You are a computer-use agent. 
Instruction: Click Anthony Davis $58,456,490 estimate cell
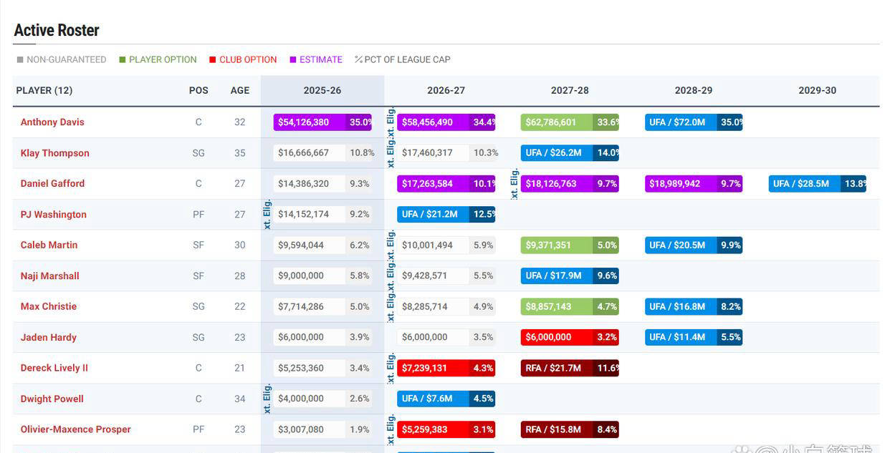pyautogui.click(x=446, y=122)
